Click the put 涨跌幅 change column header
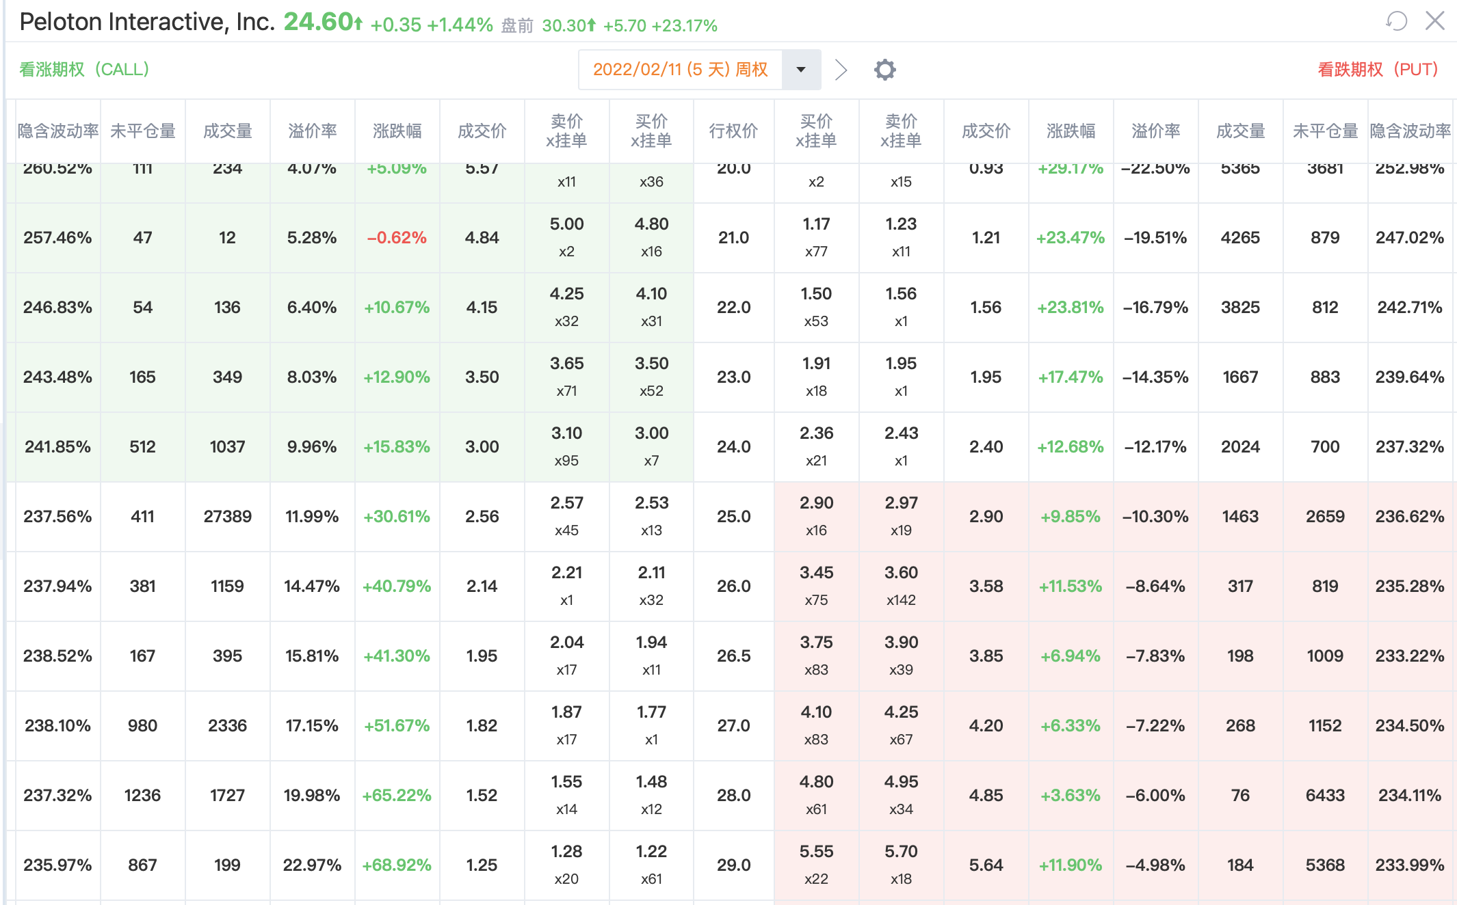1457x905 pixels. click(x=1071, y=131)
